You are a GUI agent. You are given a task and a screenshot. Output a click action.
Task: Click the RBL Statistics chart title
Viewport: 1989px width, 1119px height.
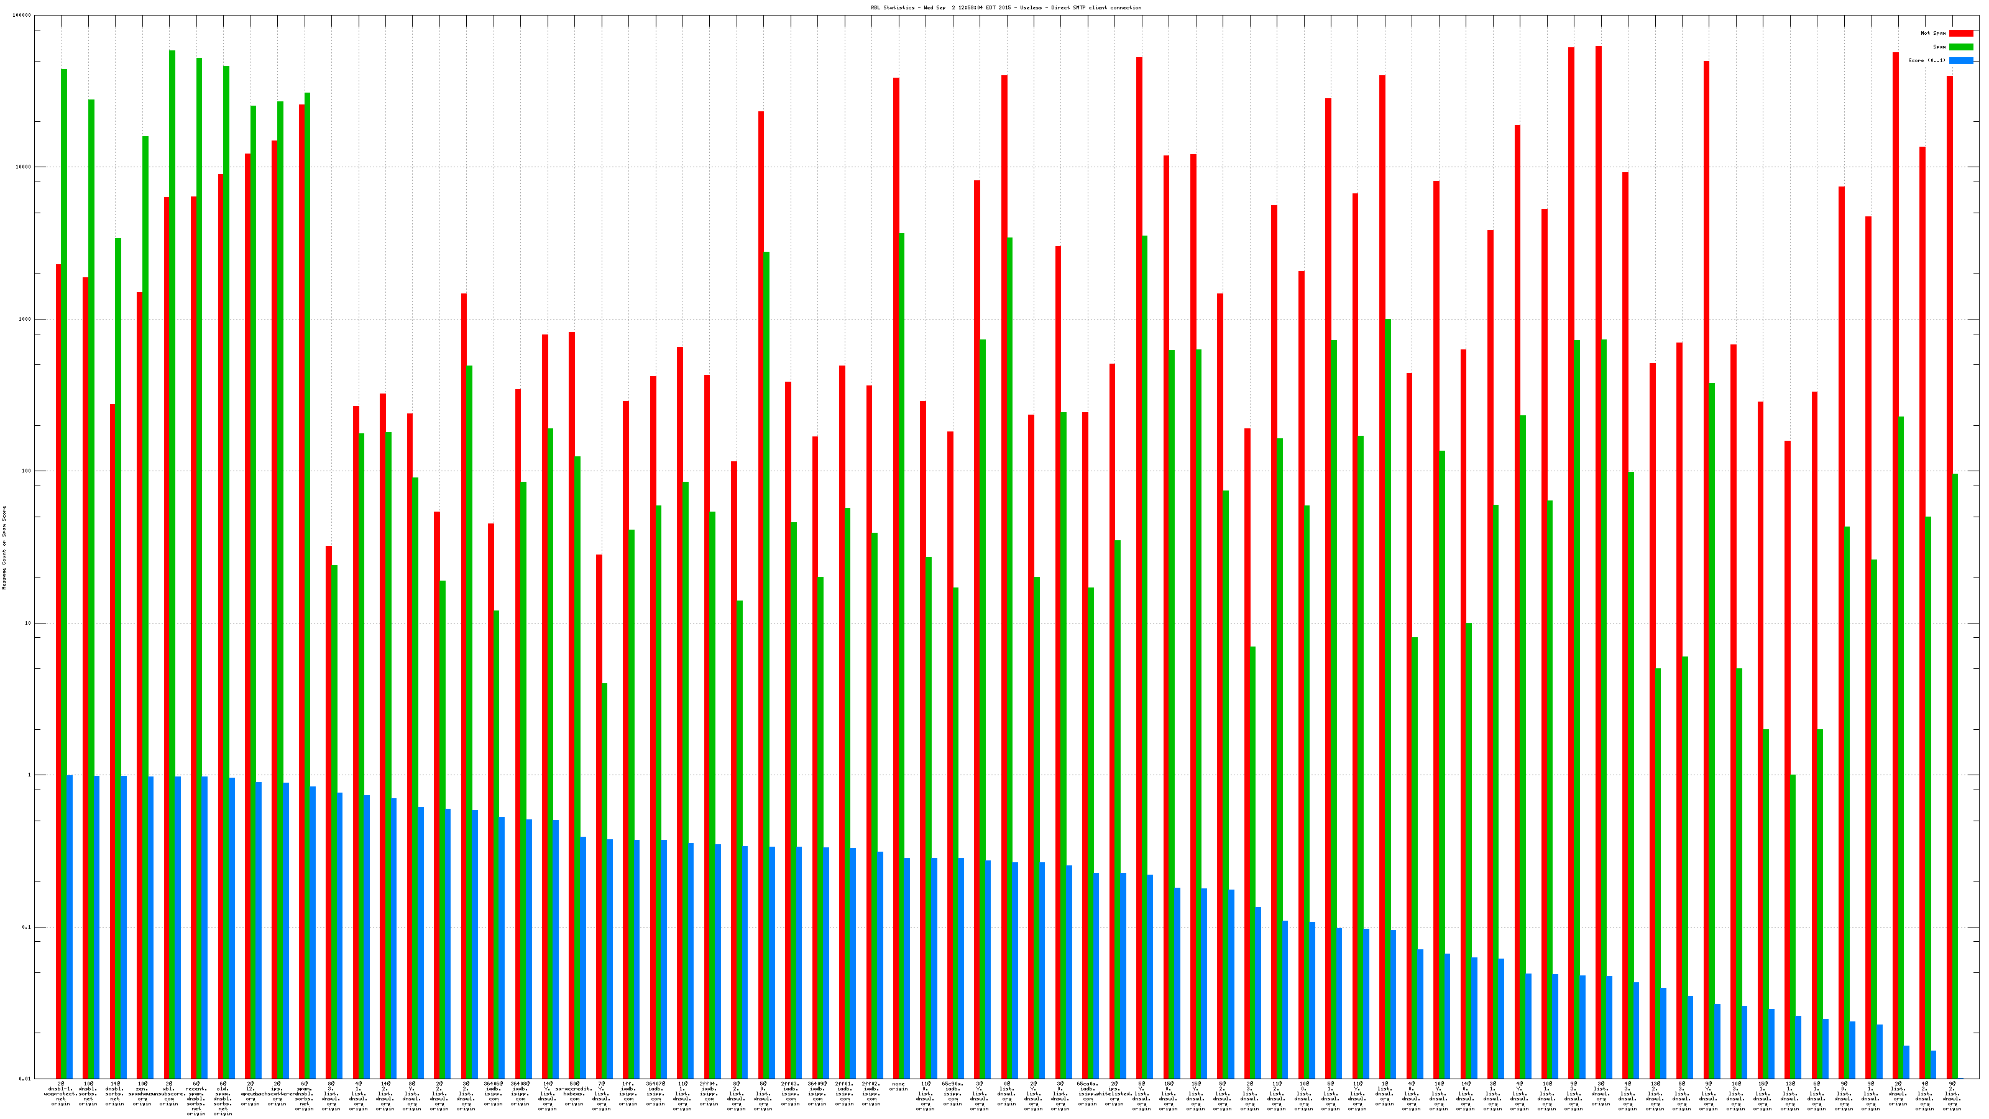1005,7
